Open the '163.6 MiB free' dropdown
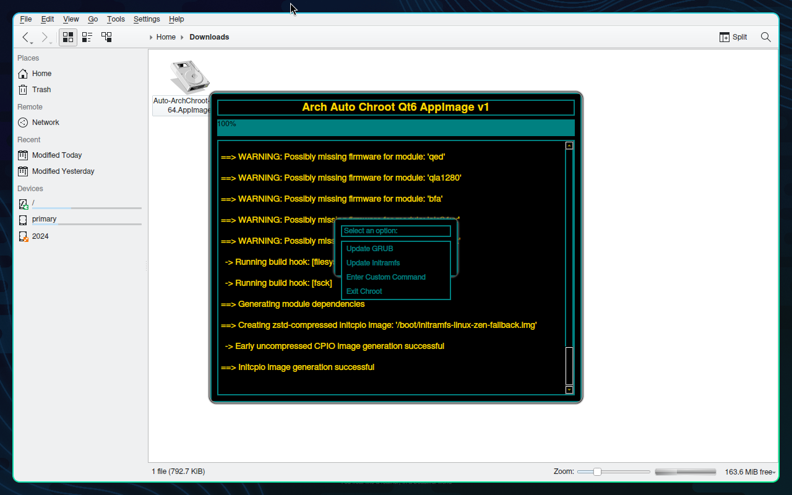The height and width of the screenshot is (495, 792). (x=750, y=472)
